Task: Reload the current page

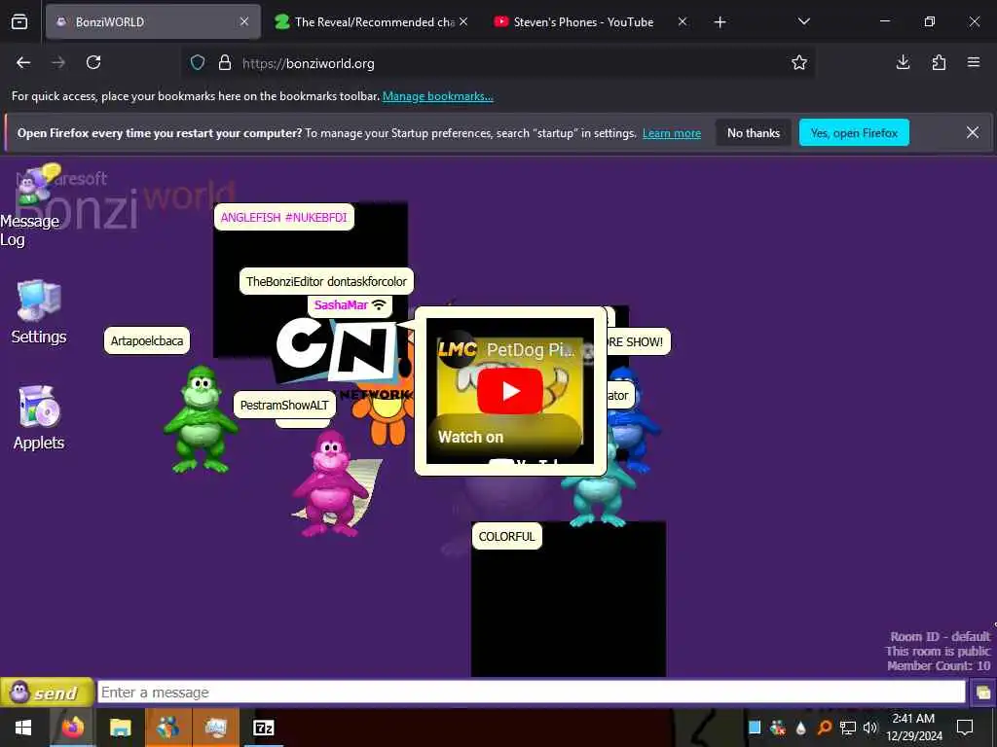Action: click(93, 62)
